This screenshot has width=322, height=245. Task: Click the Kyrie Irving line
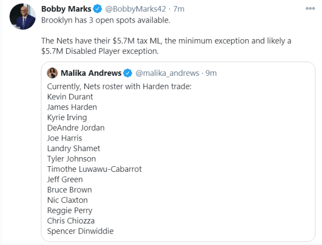67,117
